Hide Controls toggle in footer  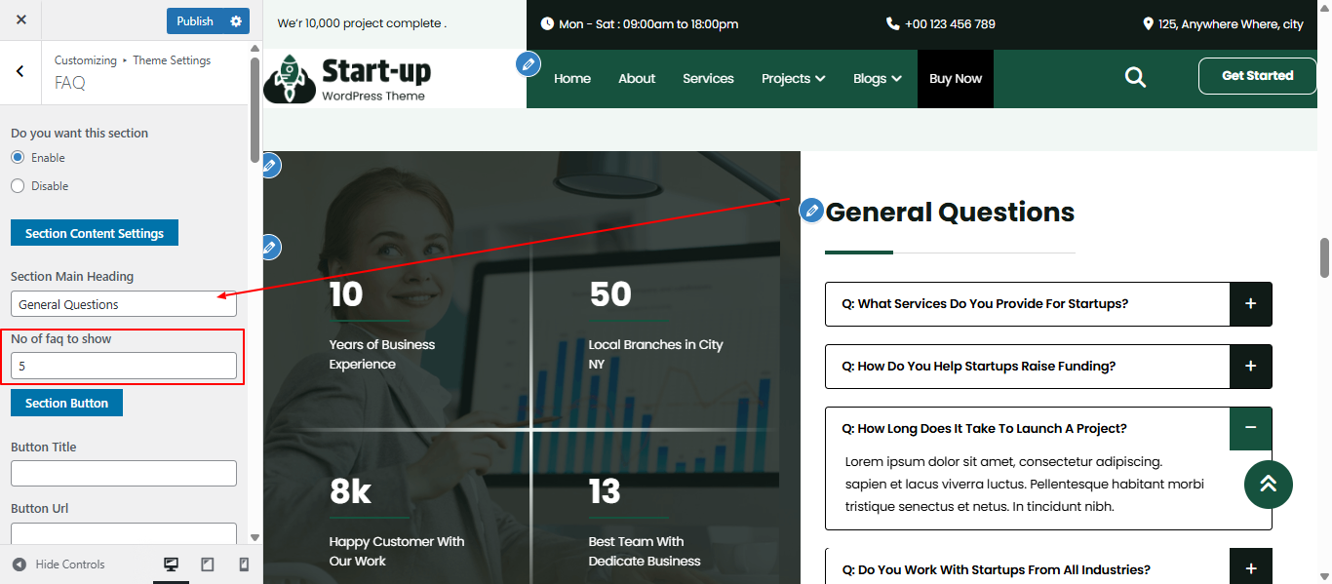pos(59,565)
